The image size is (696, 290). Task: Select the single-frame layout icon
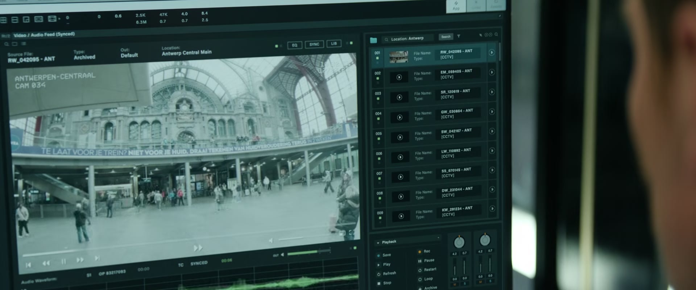[x=38, y=19]
